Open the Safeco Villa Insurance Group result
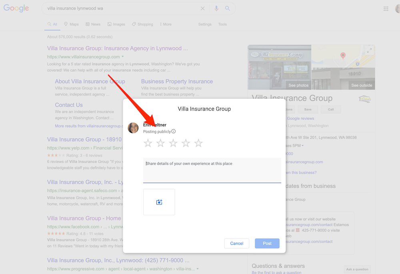The image size is (400, 274). [x=85, y=182]
